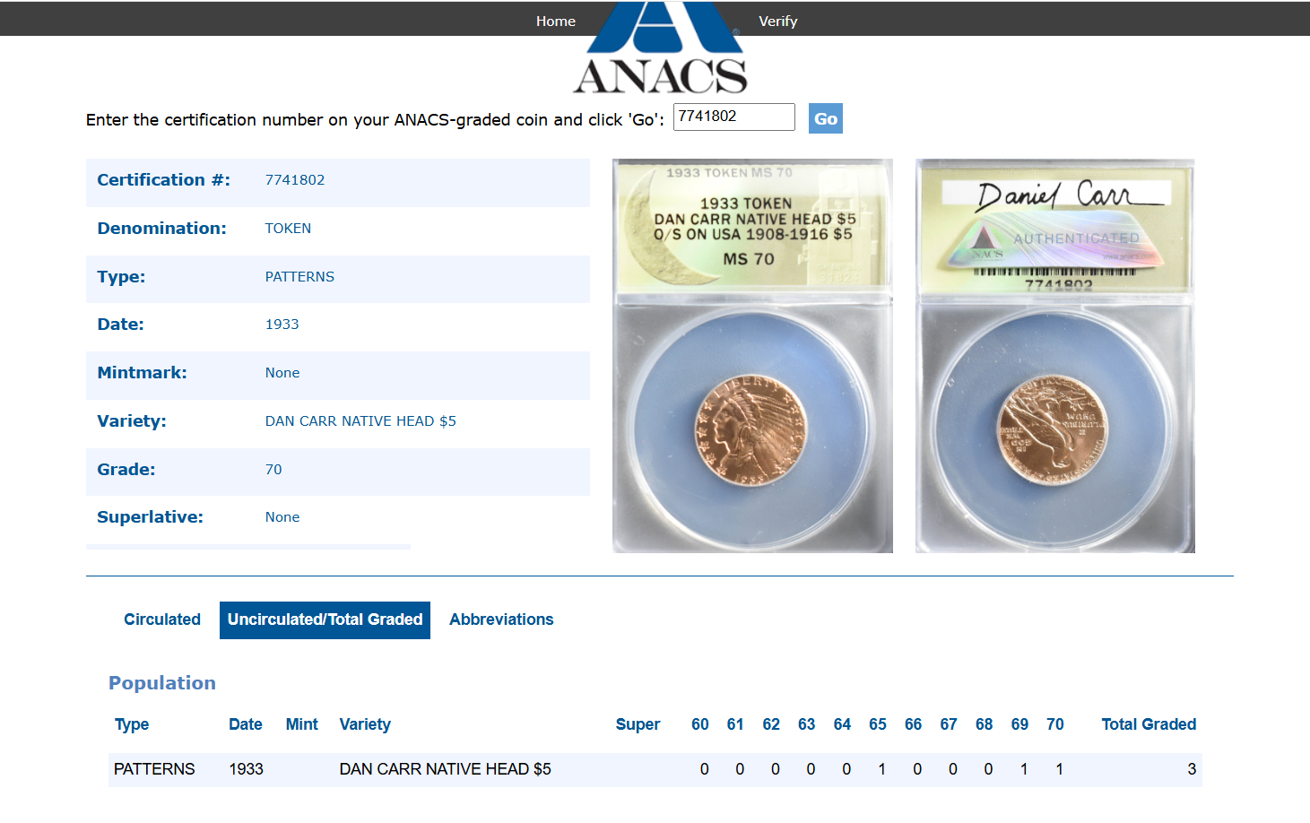Open the Home menu link
The height and width of the screenshot is (823, 1310).
[x=556, y=21]
